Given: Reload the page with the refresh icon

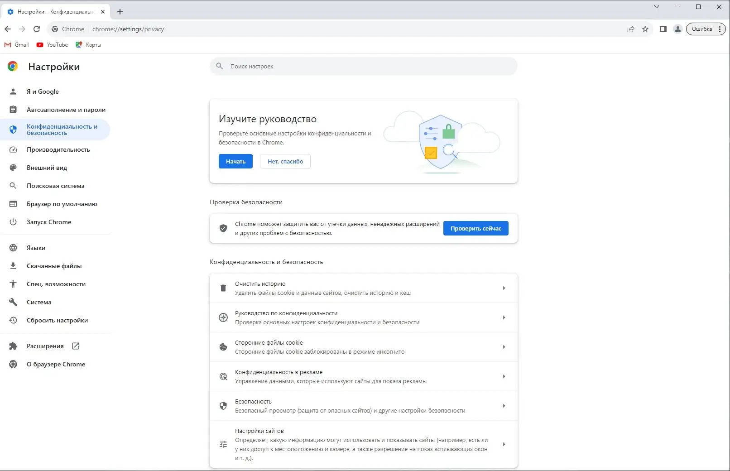Looking at the screenshot, I should 37,29.
